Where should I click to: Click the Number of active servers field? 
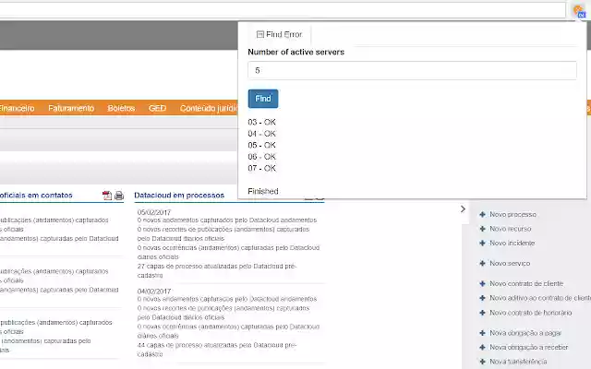click(x=412, y=70)
